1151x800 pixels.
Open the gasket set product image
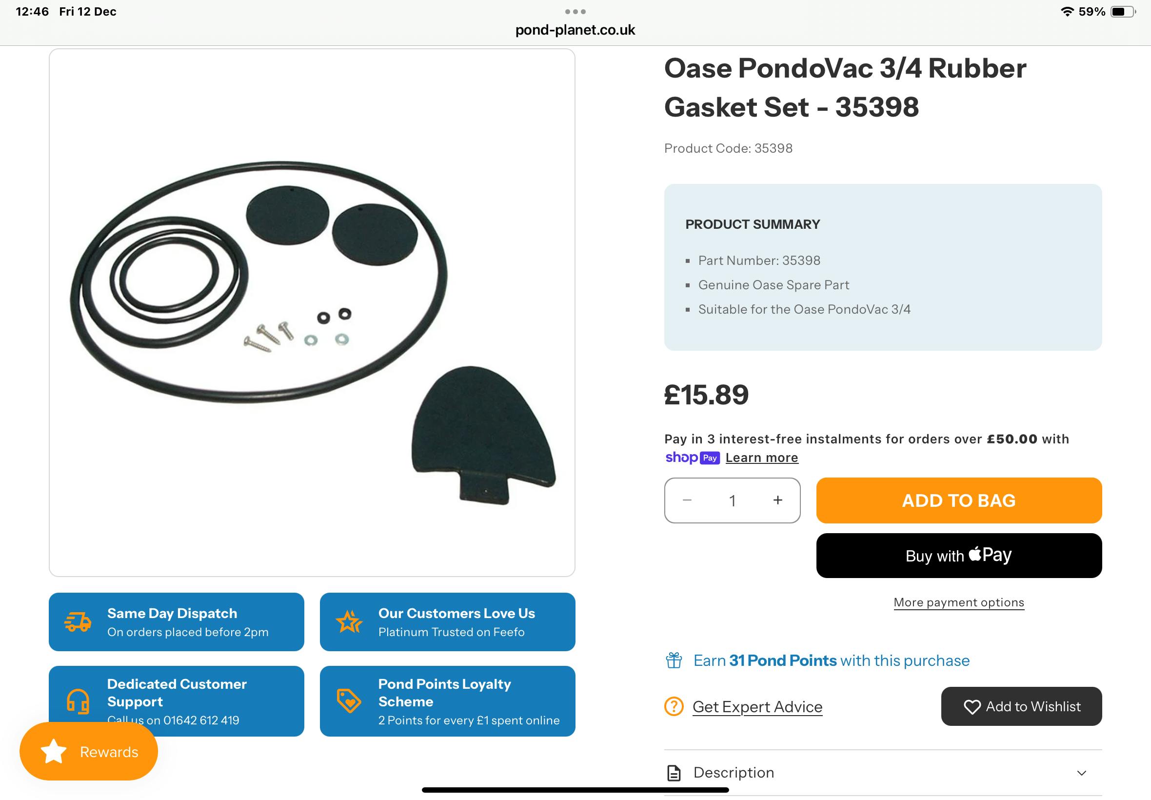pos(312,312)
